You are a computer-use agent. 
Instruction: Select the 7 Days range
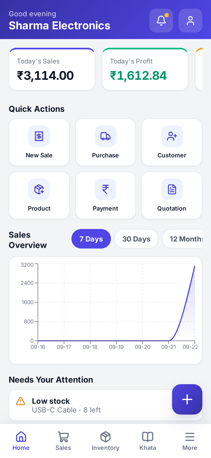click(x=91, y=239)
